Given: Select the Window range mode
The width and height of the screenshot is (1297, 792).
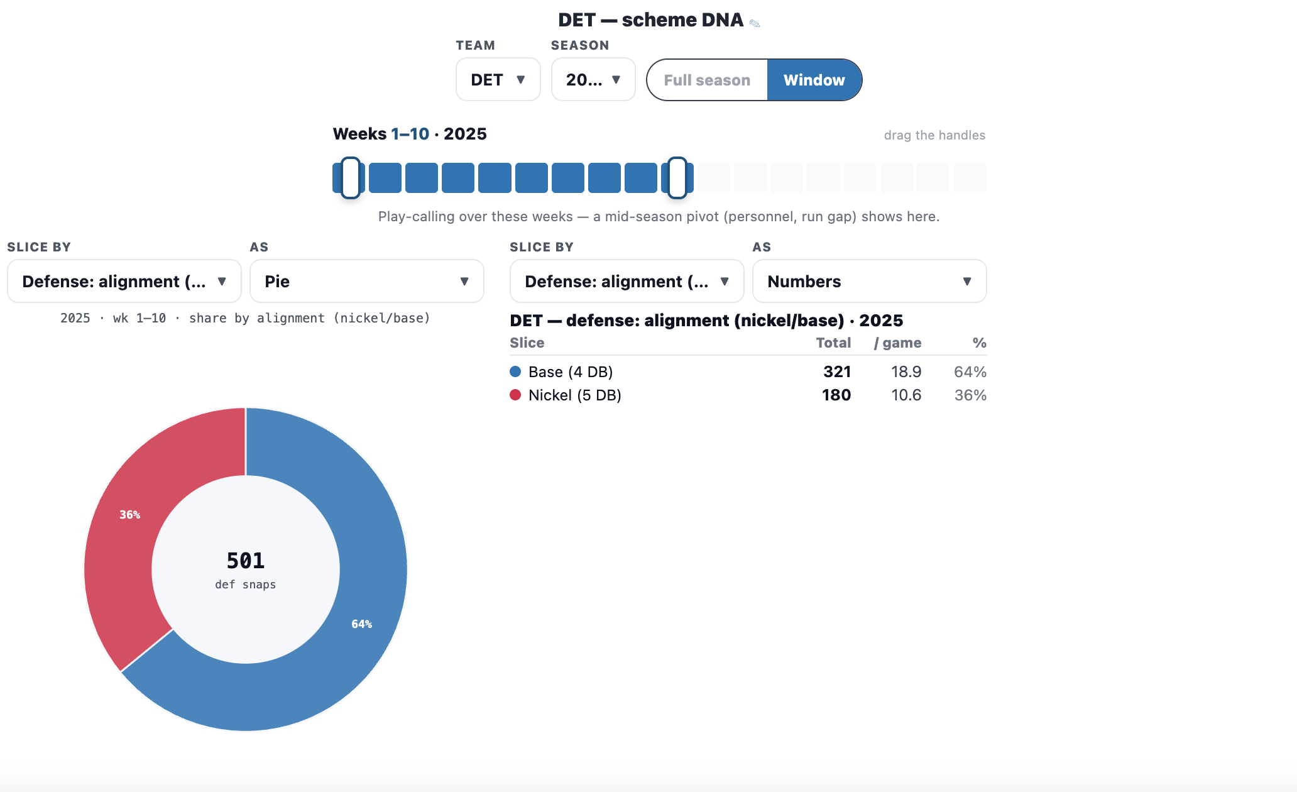Looking at the screenshot, I should coord(814,80).
